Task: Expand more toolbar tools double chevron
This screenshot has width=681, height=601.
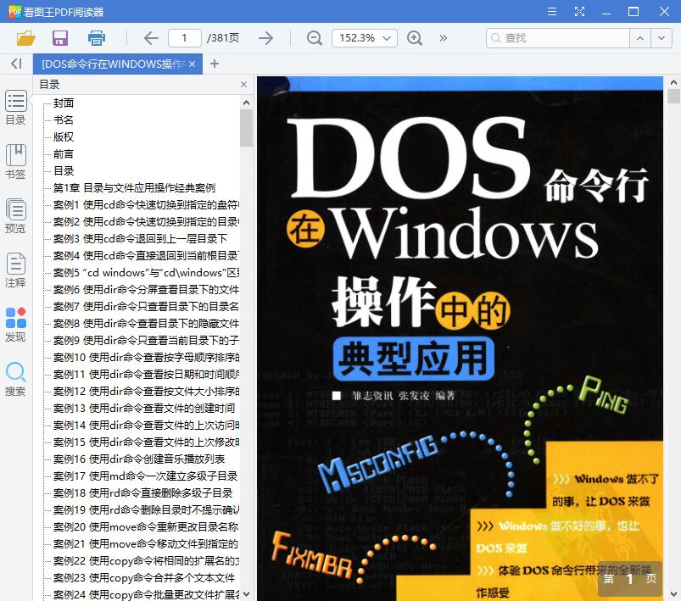Action: tap(443, 38)
